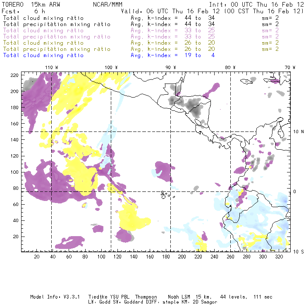Select "Noah LSM" in model info
This screenshot has height=306, width=306.
(x=179, y=297)
